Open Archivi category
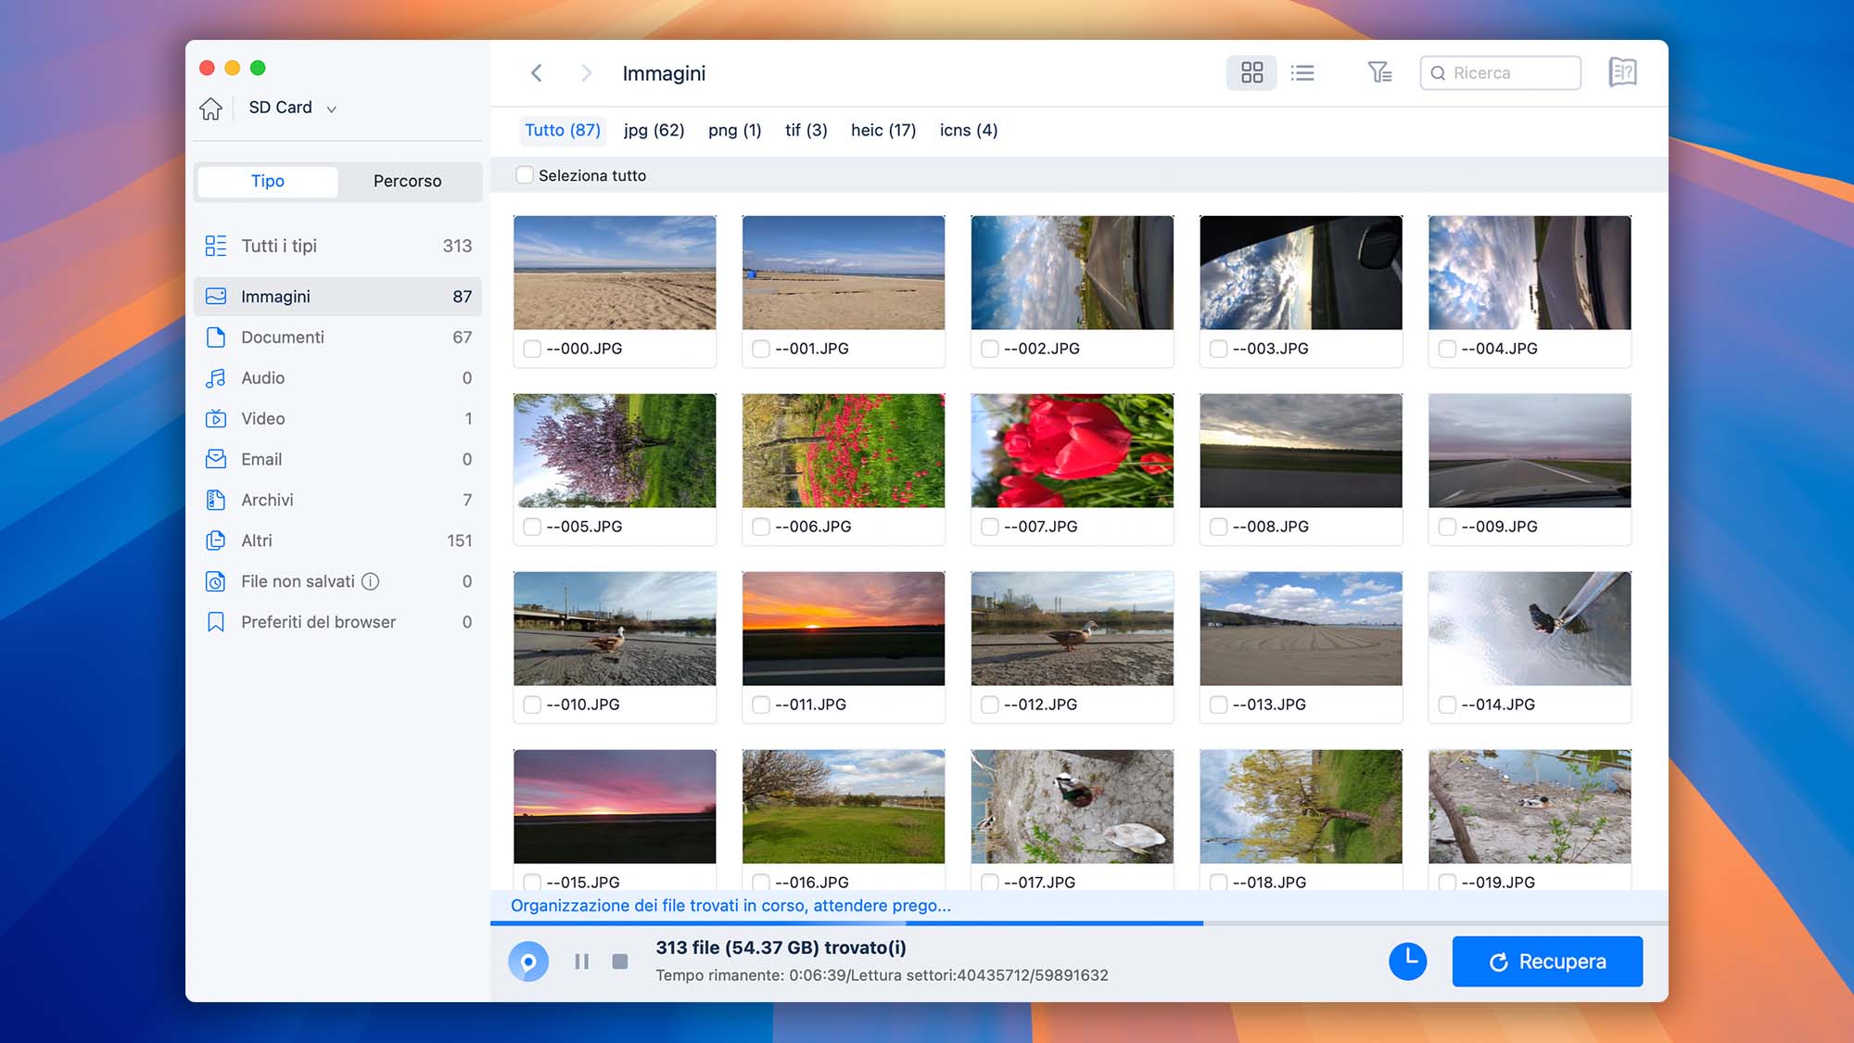 [x=337, y=501]
